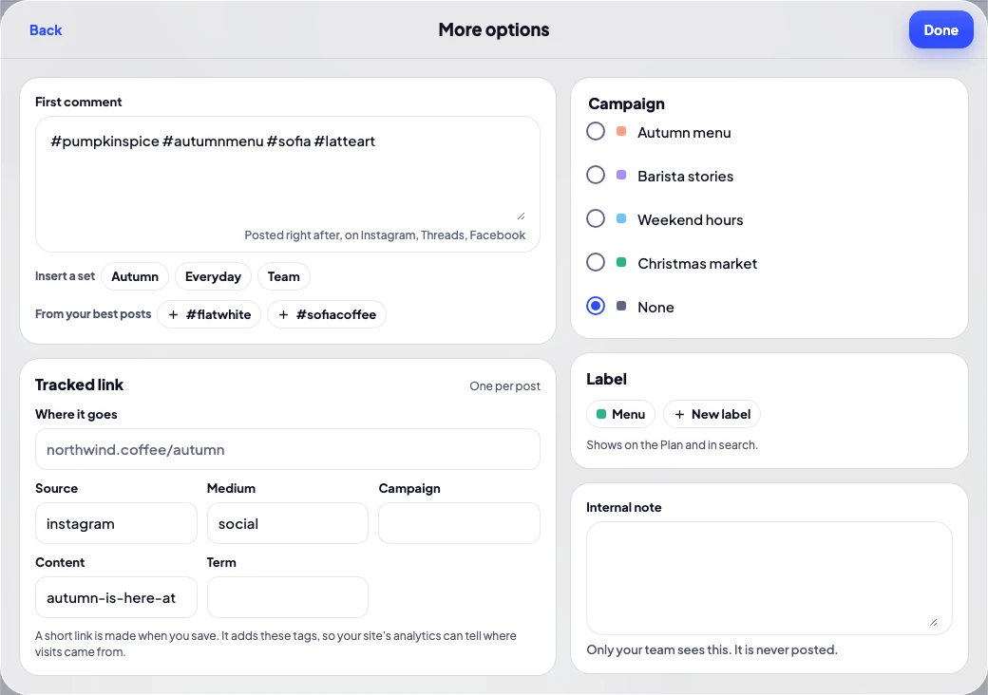Click the purple Barista stories color dot
This screenshot has width=988, height=695.
621,175
